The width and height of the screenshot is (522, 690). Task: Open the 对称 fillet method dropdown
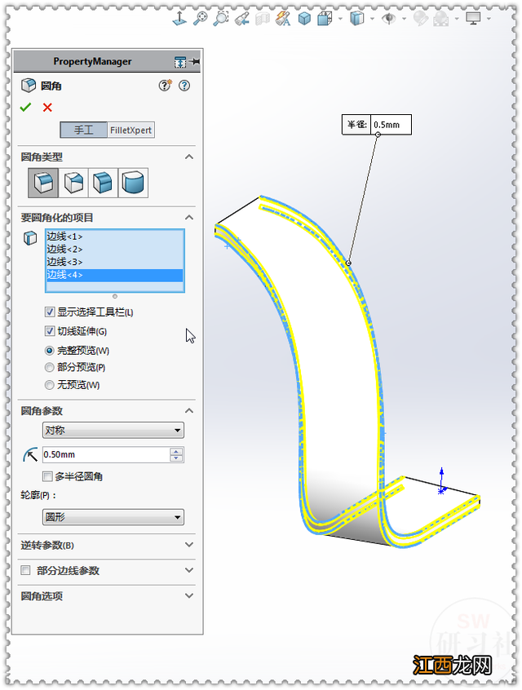pyautogui.click(x=113, y=431)
